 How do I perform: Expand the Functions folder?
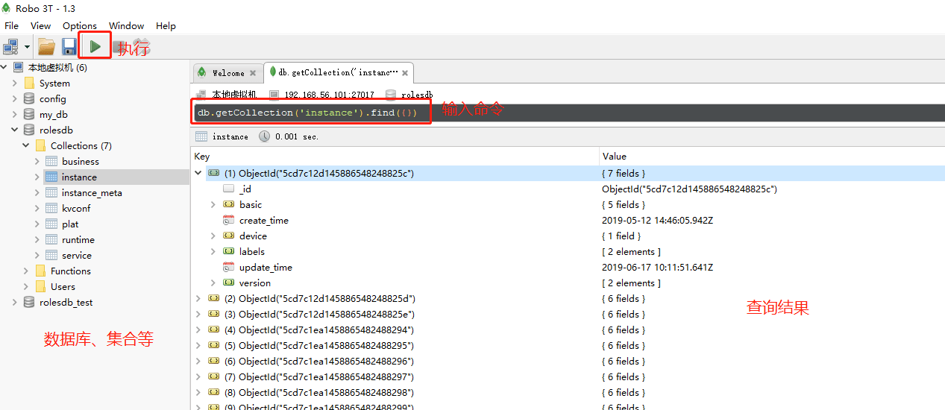(x=26, y=271)
